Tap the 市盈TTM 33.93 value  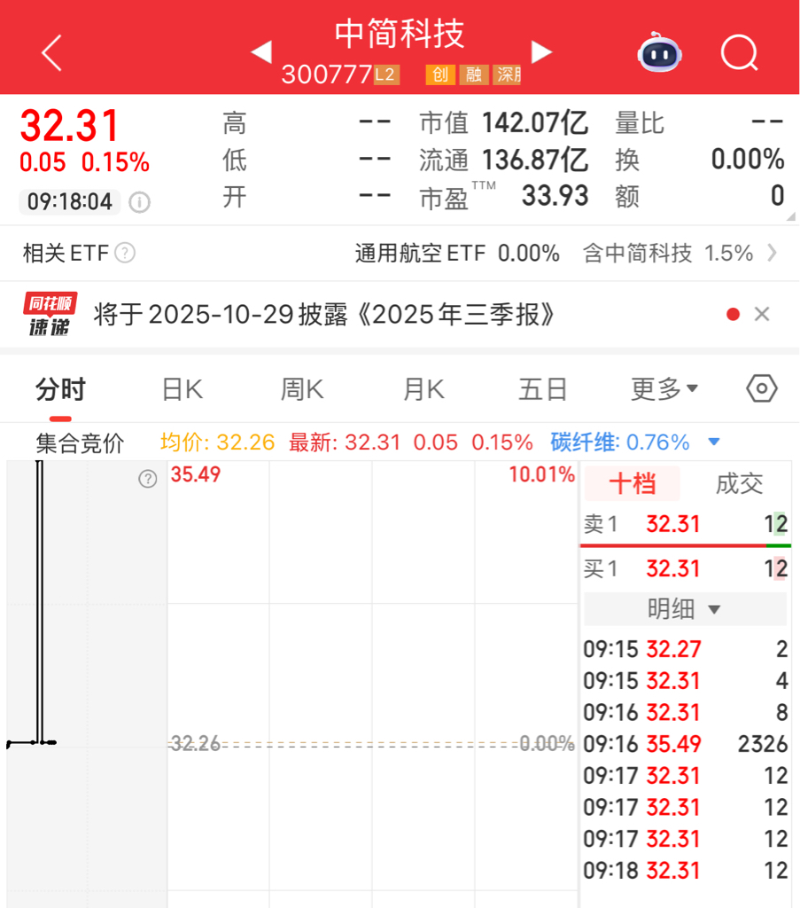click(x=555, y=196)
